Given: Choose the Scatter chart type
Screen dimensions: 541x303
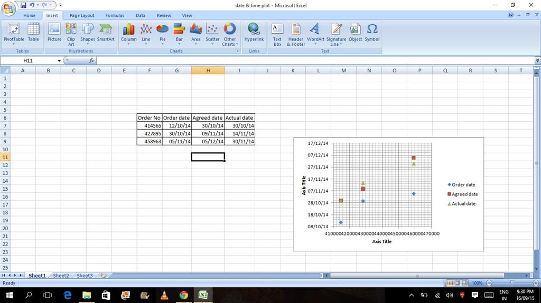Looking at the screenshot, I should pyautogui.click(x=212, y=34).
